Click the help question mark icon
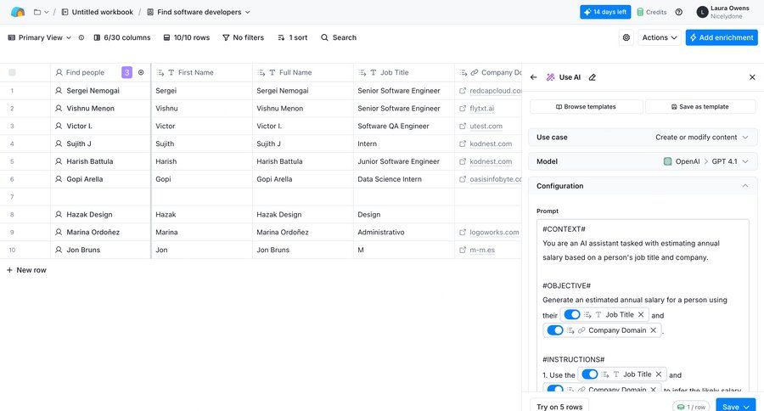Viewport: 764px width, 411px height. click(679, 12)
